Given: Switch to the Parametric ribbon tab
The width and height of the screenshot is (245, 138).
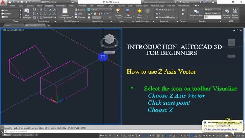Looking at the screenshot, I should coord(61,6).
